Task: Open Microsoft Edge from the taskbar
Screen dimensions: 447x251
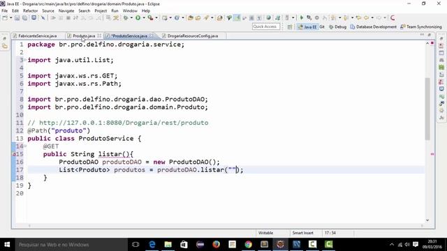Action: tap(152, 245)
